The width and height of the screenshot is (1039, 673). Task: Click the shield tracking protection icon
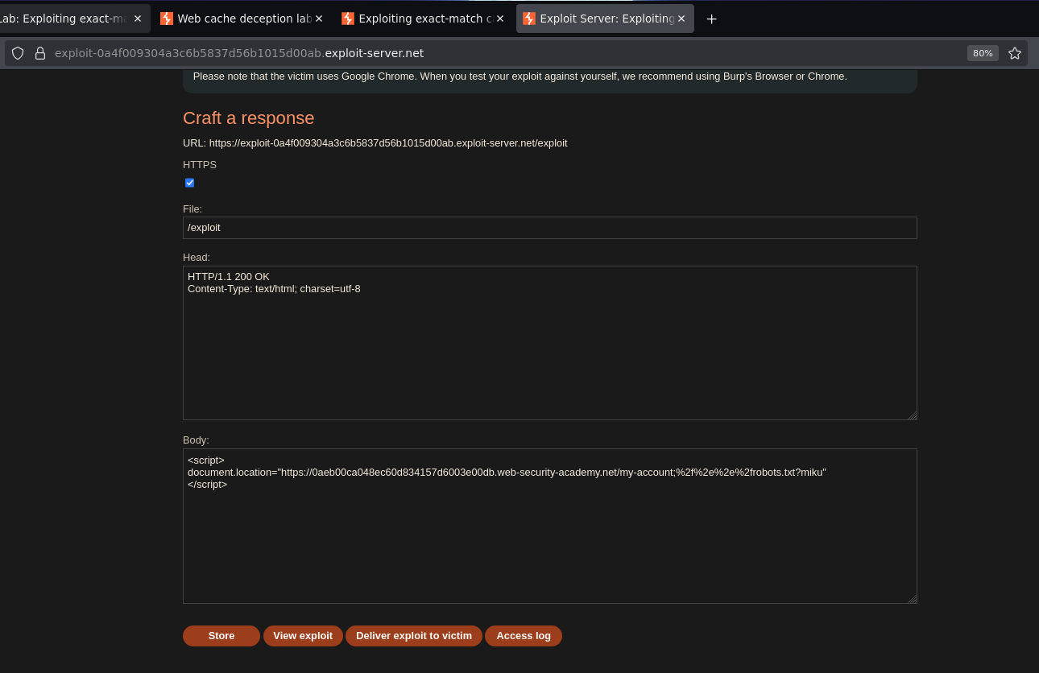pos(18,53)
